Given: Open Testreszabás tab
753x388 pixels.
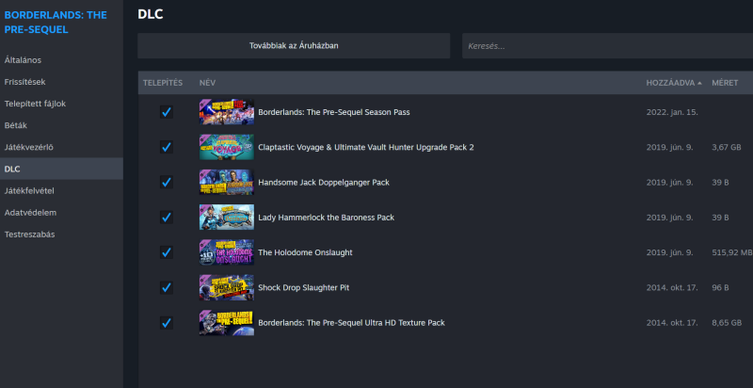Looking at the screenshot, I should (61, 234).
